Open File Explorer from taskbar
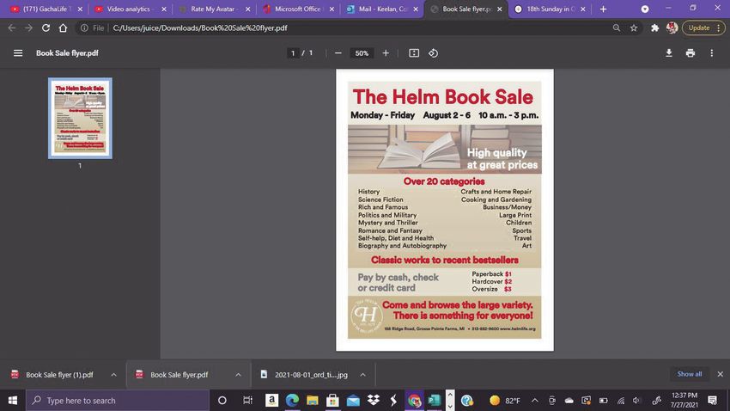The width and height of the screenshot is (730, 411). (313, 401)
